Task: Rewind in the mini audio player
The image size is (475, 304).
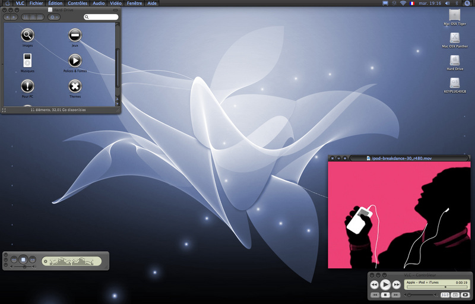Action: [x=14, y=259]
